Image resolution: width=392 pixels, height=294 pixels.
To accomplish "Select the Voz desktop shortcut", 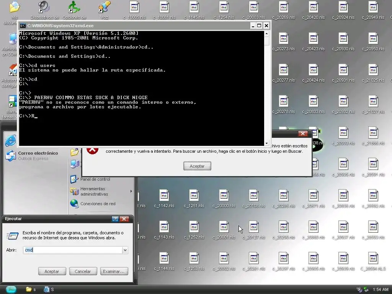I will tap(104, 11).
